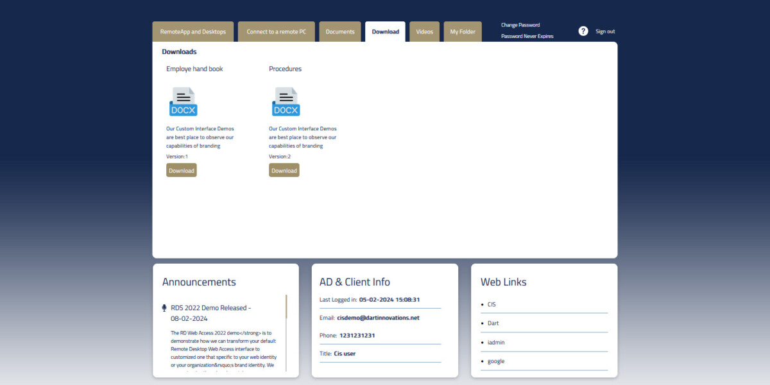
Task: Switch to My Folder tab
Action: (463, 32)
